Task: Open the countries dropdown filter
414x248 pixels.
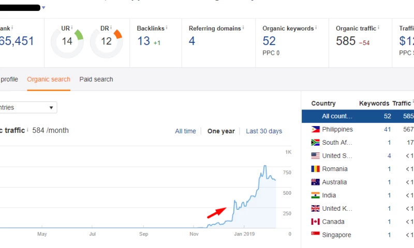Action: (x=28, y=107)
